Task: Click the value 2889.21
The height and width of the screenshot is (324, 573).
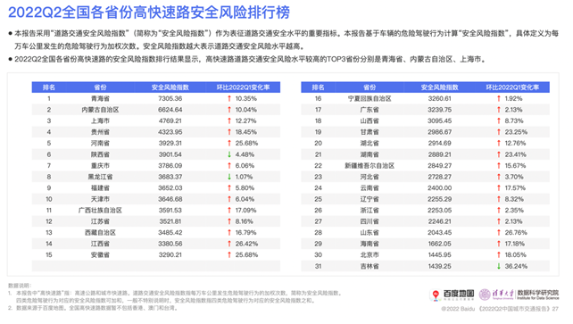Action: (440, 154)
